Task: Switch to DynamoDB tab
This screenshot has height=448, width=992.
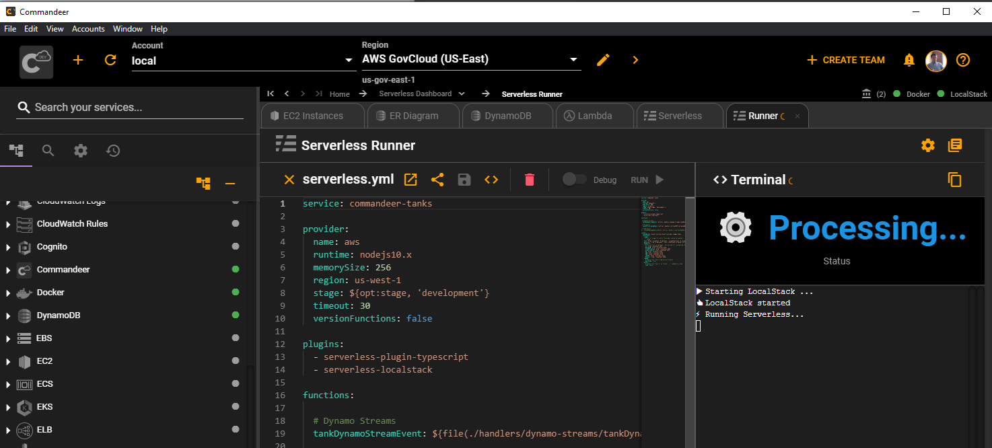Action: click(507, 116)
